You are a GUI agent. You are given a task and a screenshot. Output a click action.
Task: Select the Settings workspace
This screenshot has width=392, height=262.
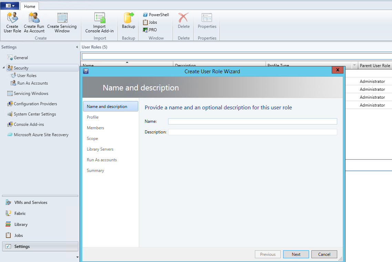[40, 246]
